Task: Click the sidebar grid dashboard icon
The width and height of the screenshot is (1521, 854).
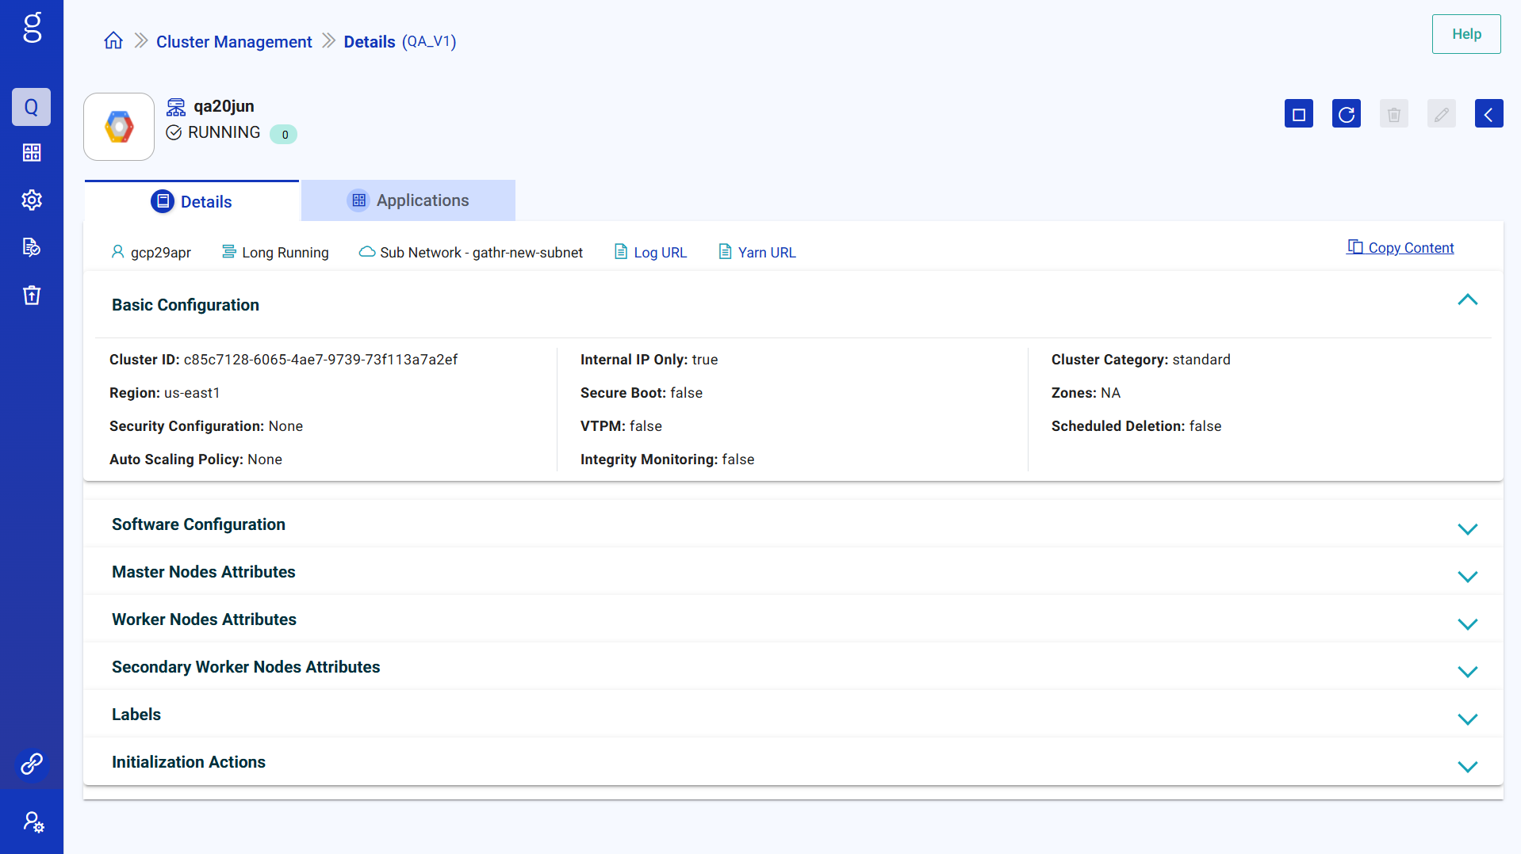Action: click(32, 152)
